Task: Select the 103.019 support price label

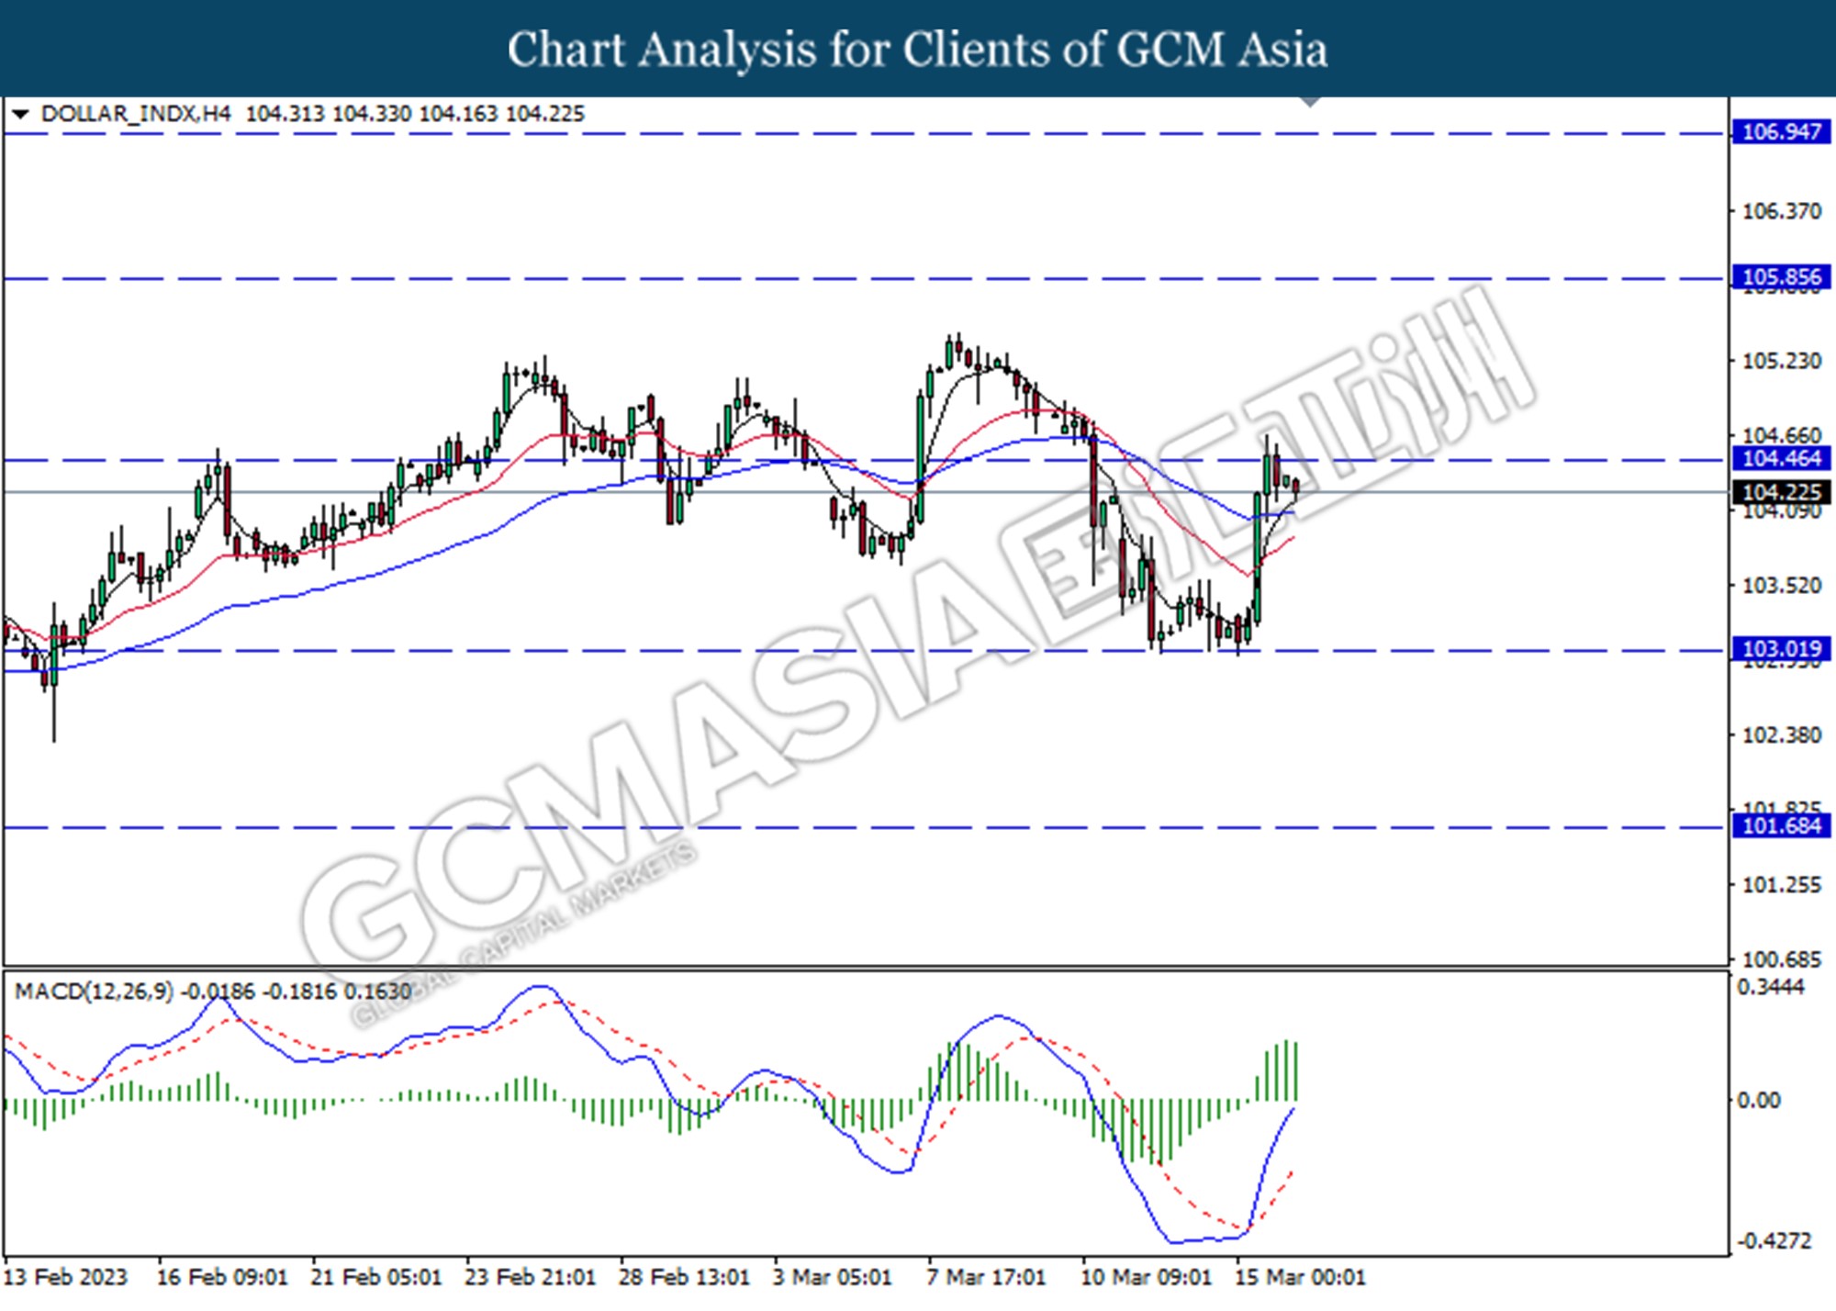Action: click(1780, 649)
